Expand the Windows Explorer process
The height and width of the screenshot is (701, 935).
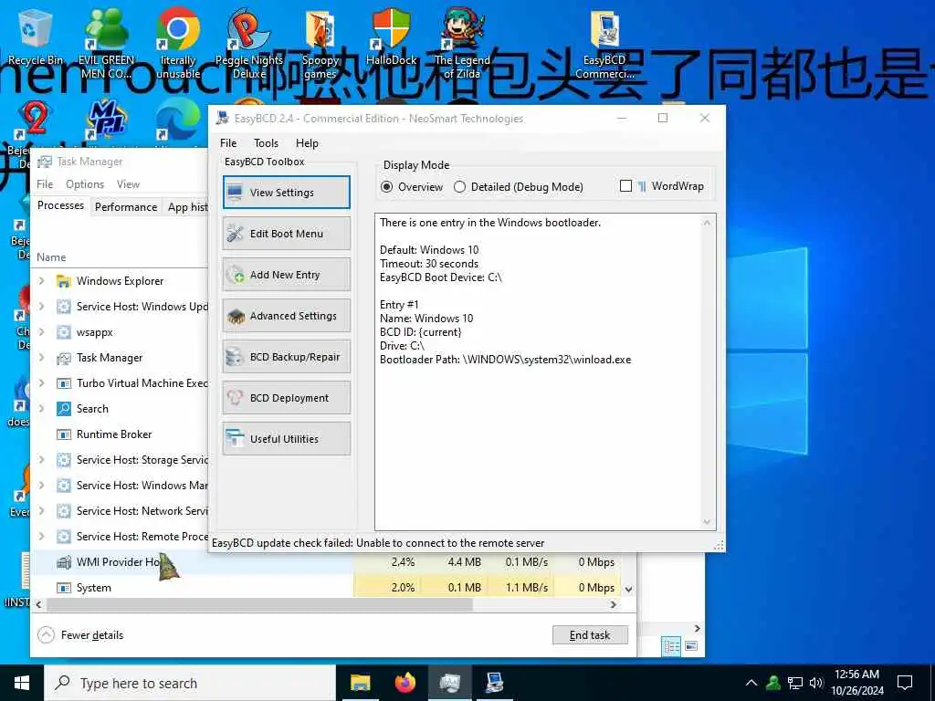(41, 281)
